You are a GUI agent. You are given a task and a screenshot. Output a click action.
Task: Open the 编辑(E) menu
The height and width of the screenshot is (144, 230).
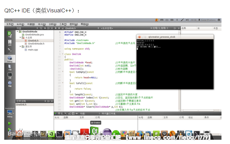point(21,24)
